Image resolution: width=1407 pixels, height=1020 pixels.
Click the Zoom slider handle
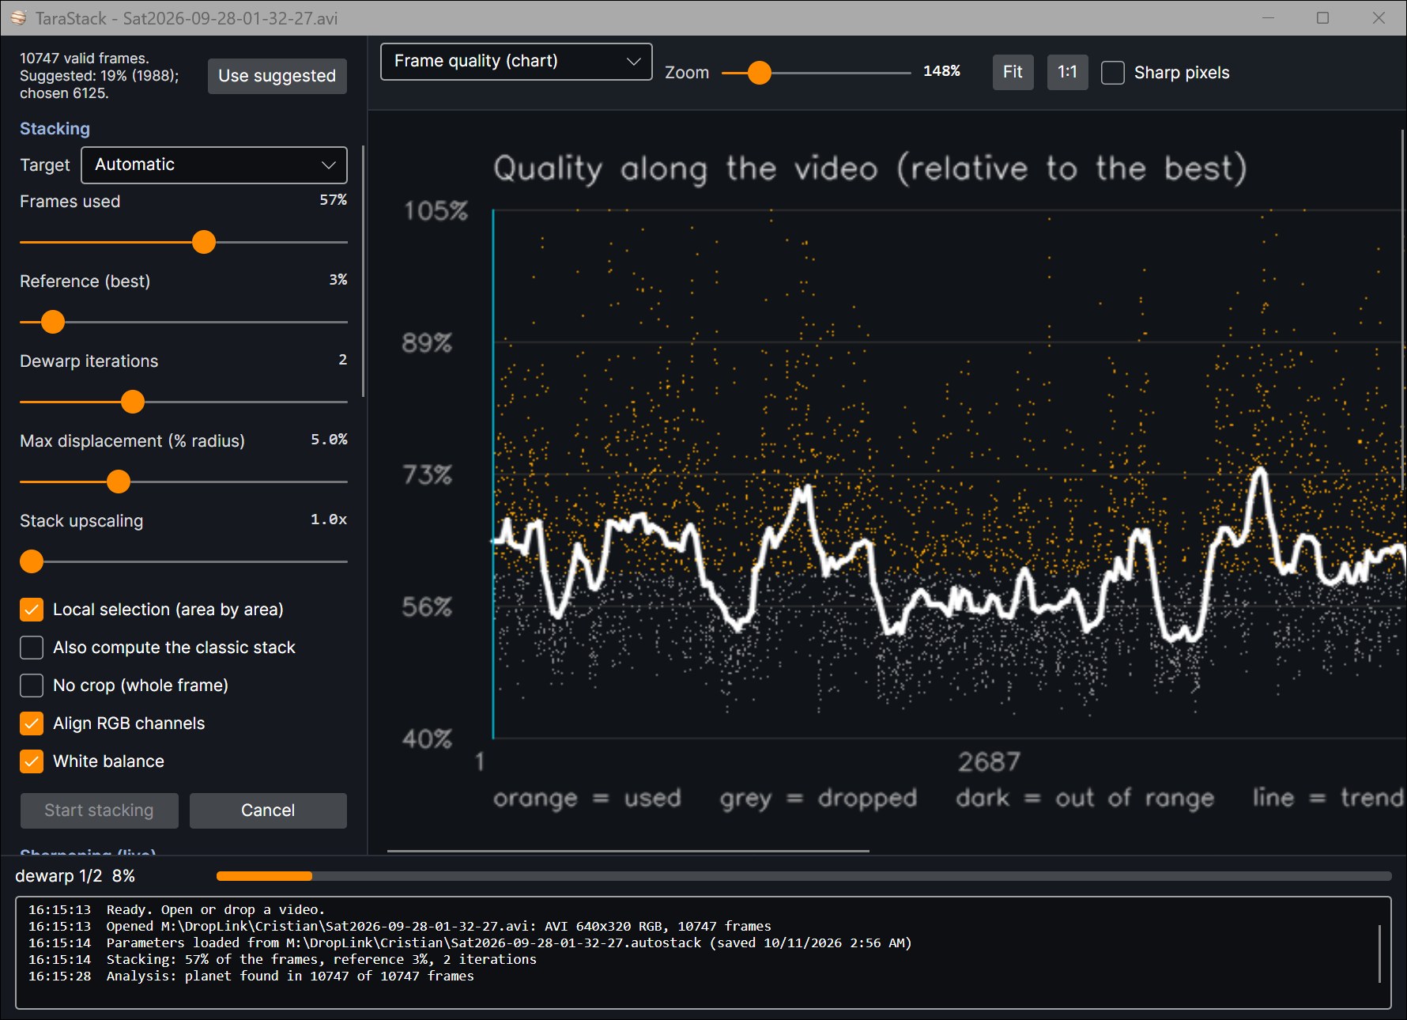point(760,73)
